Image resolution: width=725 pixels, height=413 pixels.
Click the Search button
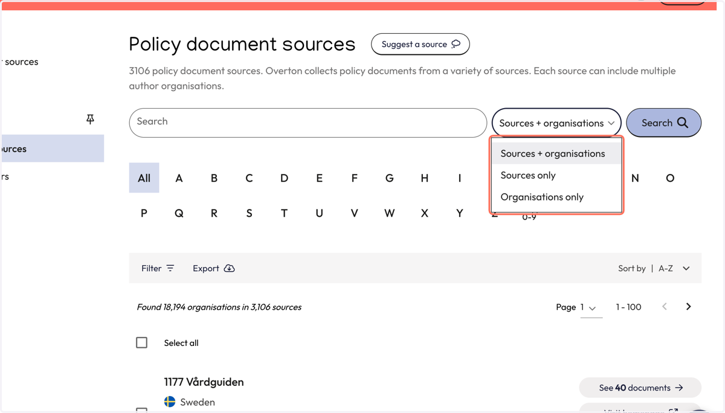[x=663, y=123]
